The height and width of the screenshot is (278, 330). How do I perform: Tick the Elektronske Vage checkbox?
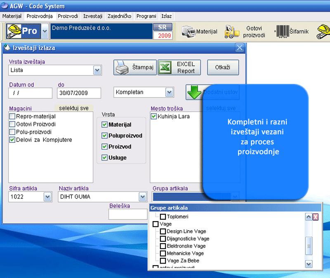click(163, 246)
